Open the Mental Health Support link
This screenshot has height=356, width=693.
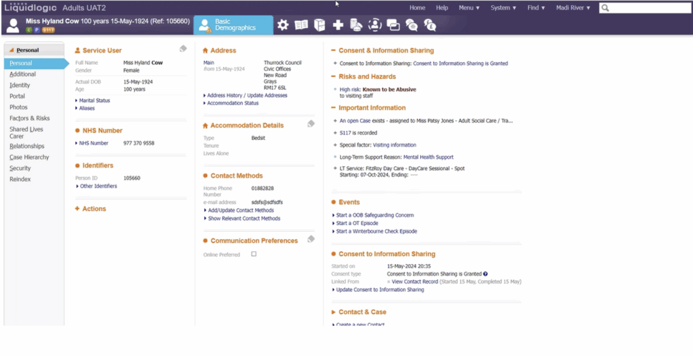coord(428,157)
